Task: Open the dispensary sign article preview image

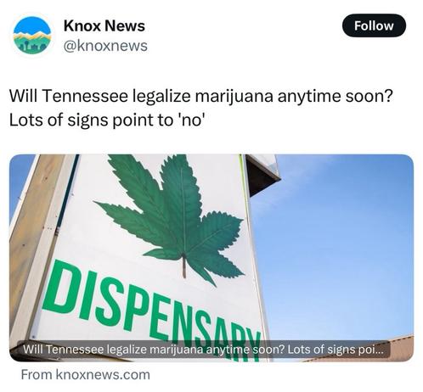Action: (x=211, y=258)
